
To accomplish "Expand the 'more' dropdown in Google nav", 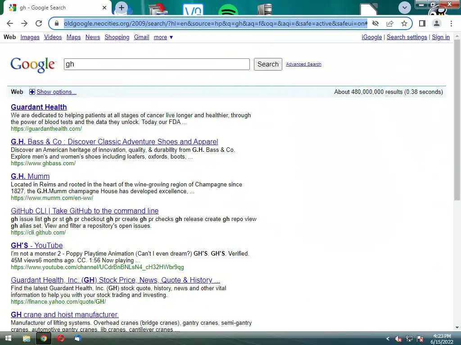I will 163,37.
